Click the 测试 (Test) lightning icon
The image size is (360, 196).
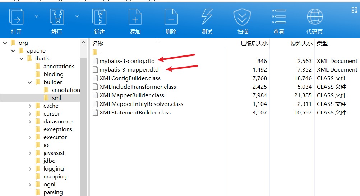tap(207, 17)
